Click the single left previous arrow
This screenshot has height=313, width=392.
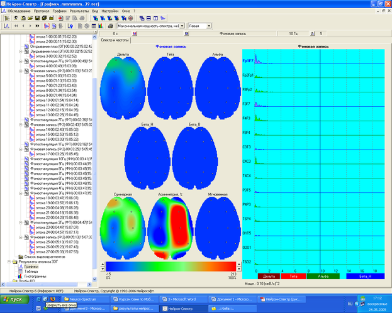point(23,26)
